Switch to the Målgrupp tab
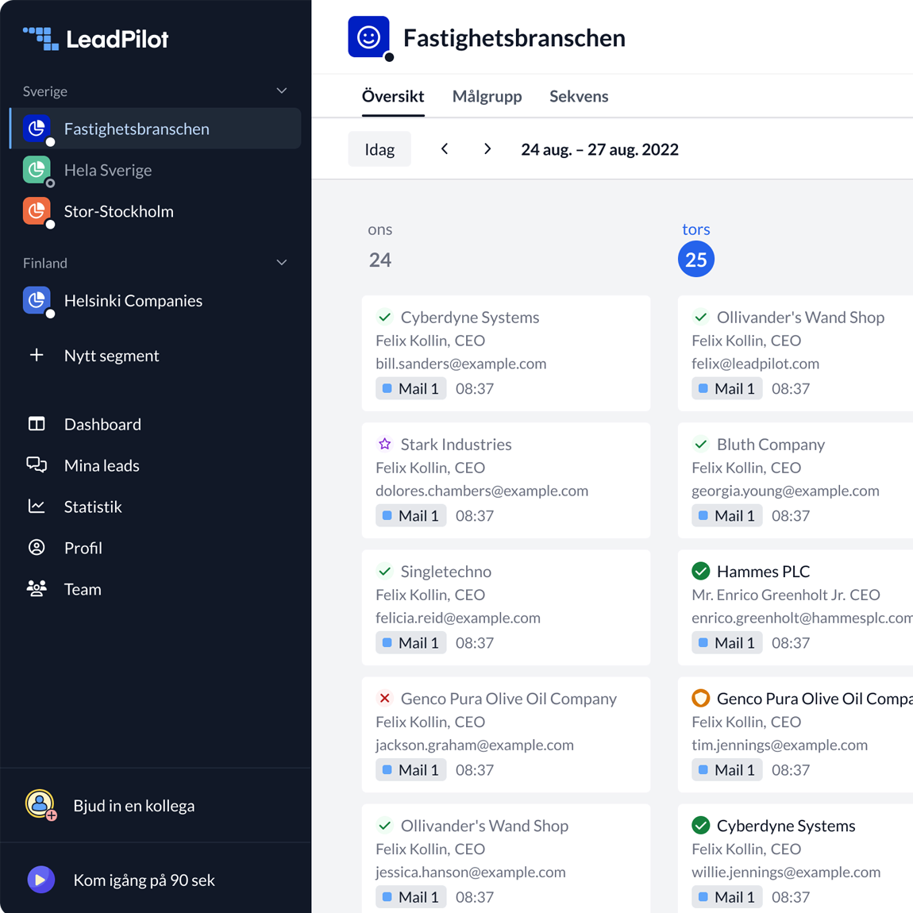This screenshot has height=913, width=913. point(487,96)
